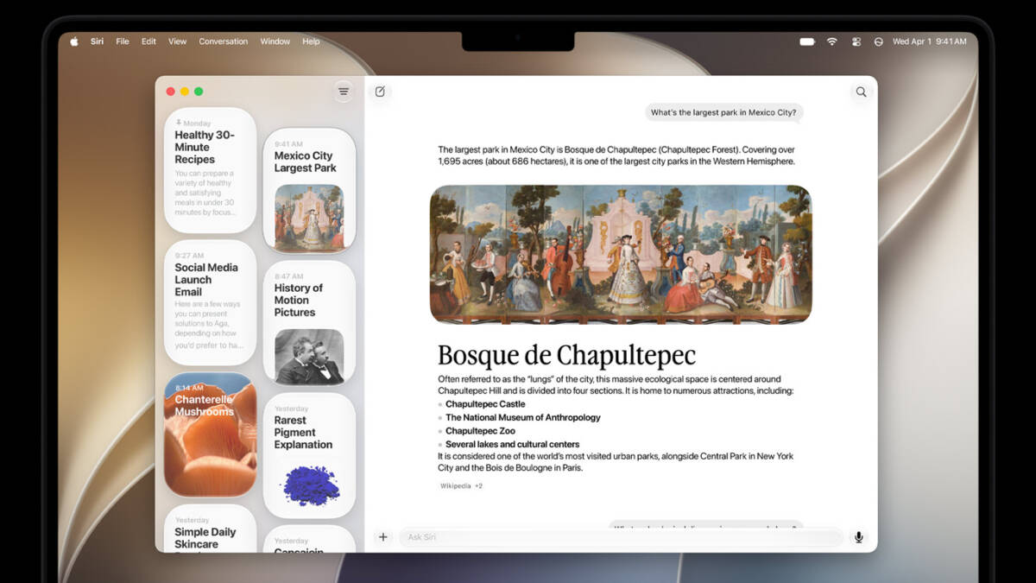The image size is (1036, 583).
Task: Open the View menu
Action: point(177,41)
